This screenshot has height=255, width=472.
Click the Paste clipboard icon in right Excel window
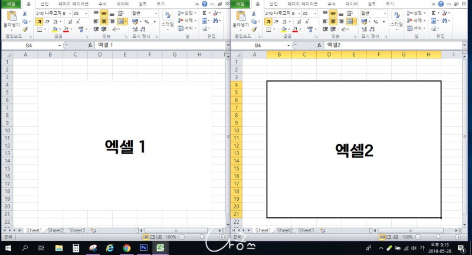click(x=241, y=16)
